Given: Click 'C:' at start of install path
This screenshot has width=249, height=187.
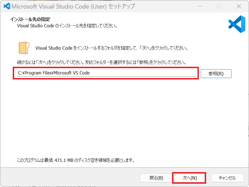Looking at the screenshot, I should (20, 73).
